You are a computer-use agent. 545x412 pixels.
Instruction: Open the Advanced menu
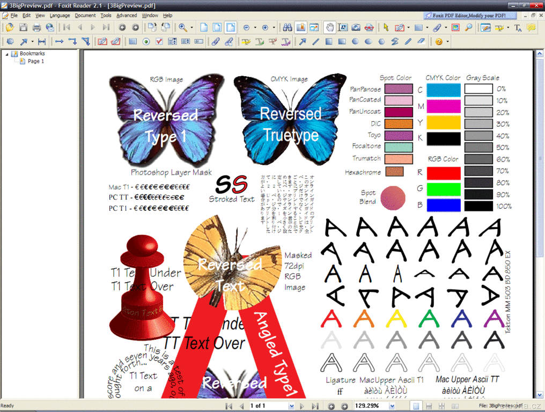(126, 16)
